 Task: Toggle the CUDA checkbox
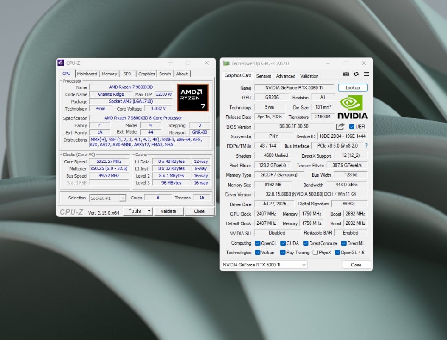[x=283, y=243]
